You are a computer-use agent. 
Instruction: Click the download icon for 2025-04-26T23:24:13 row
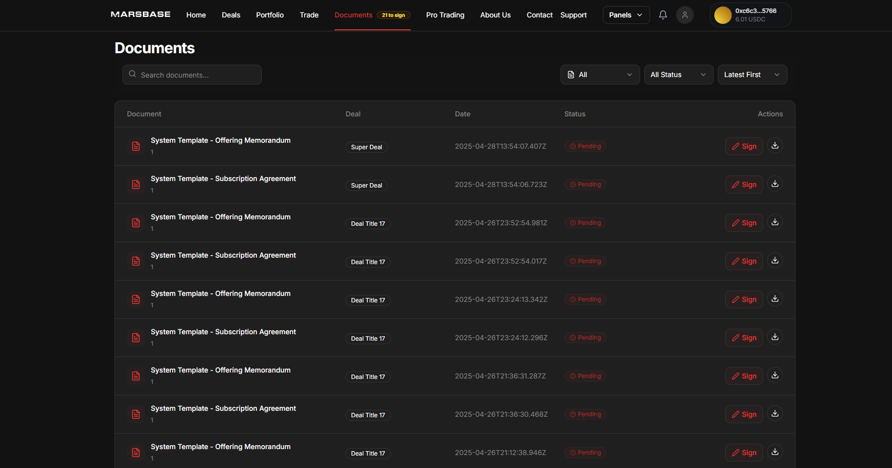(x=775, y=299)
